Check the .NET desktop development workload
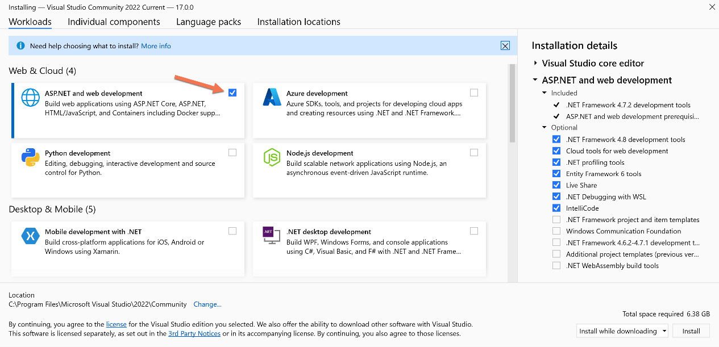This screenshot has width=719, height=347. click(474, 231)
